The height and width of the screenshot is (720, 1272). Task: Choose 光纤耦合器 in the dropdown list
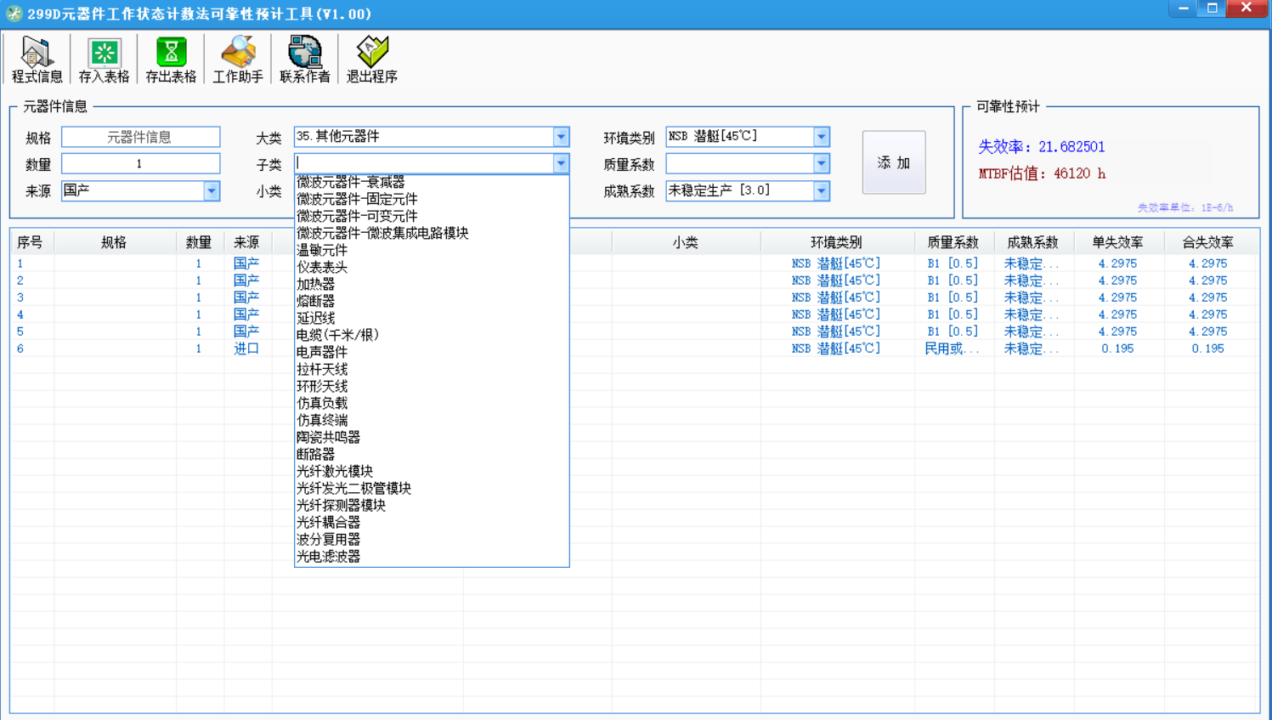(329, 522)
